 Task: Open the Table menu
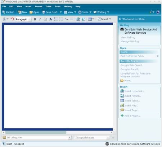48,6
